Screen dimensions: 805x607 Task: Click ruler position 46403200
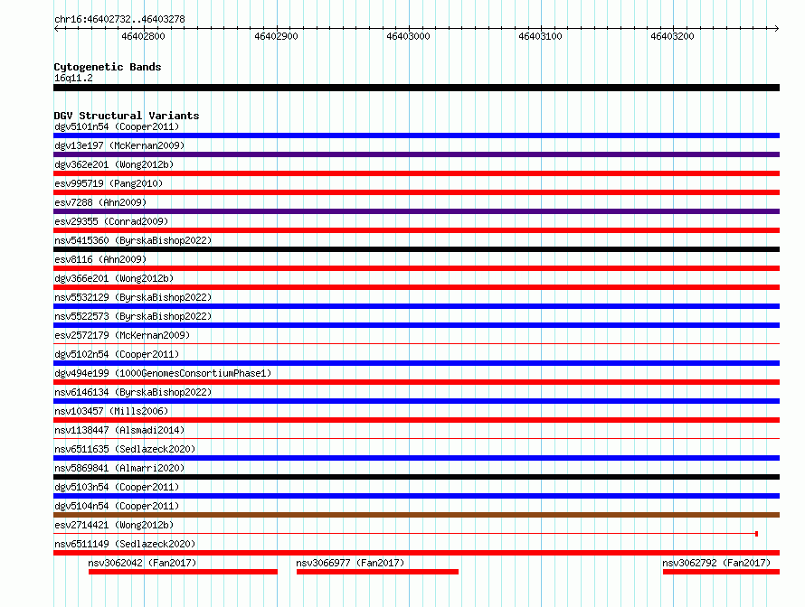point(672,36)
